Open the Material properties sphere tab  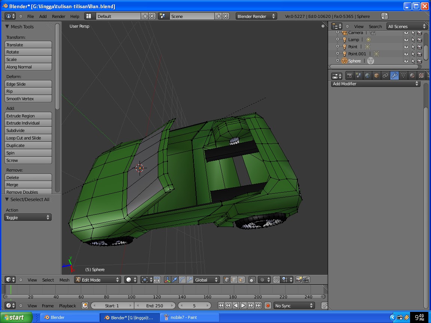(x=412, y=76)
